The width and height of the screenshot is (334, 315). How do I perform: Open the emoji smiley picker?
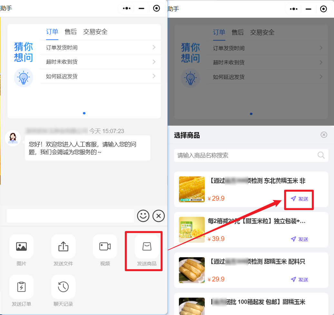pyautogui.click(x=143, y=216)
